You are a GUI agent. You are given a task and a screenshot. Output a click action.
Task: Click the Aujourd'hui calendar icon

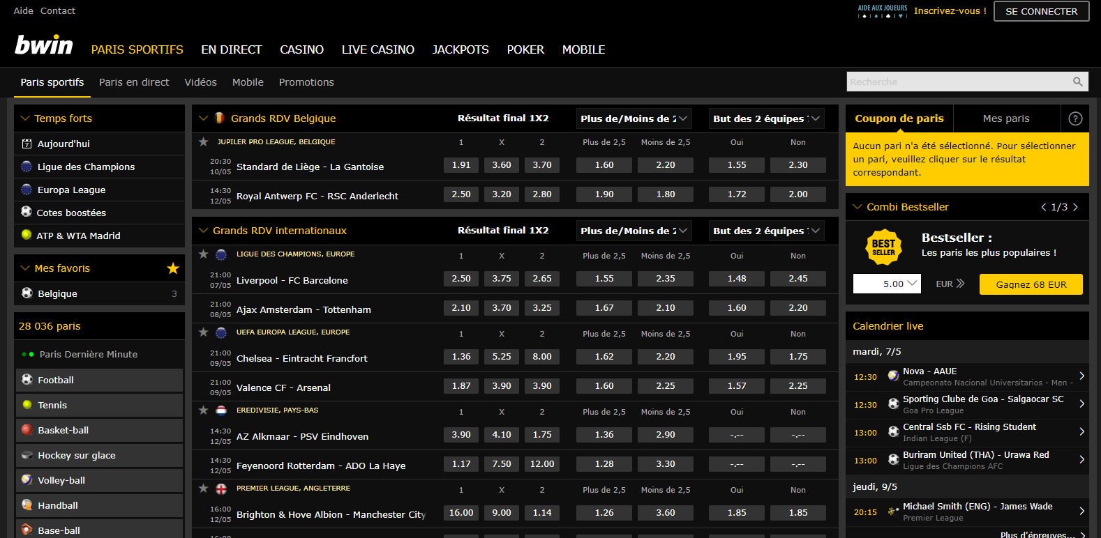[x=27, y=144]
